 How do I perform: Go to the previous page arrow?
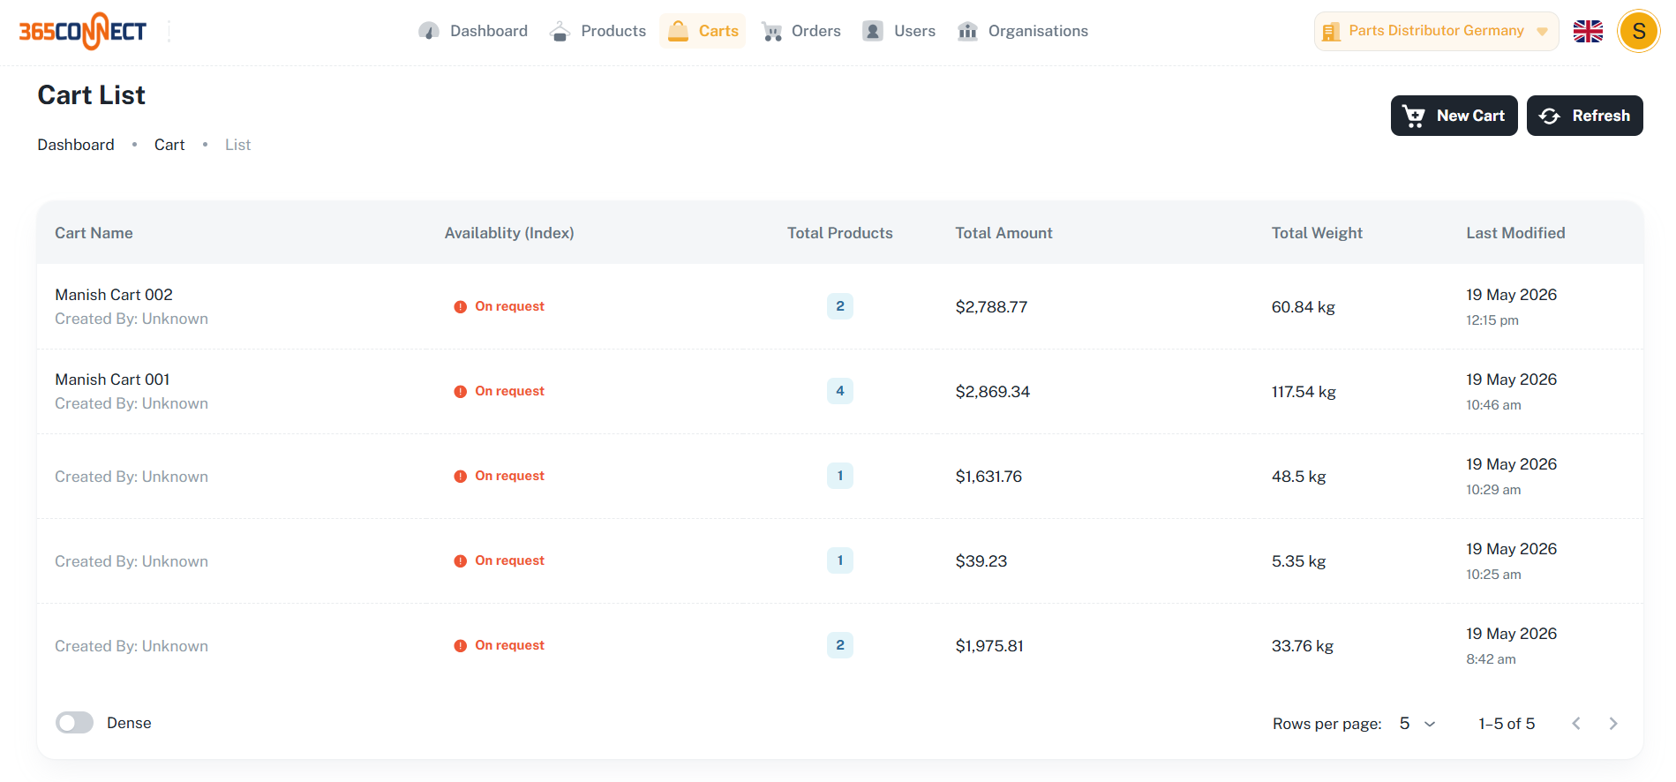click(x=1576, y=724)
